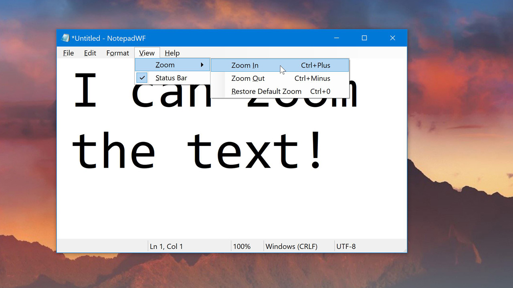Minimize the NotepadWF window
The image size is (513, 288).
(x=336, y=38)
